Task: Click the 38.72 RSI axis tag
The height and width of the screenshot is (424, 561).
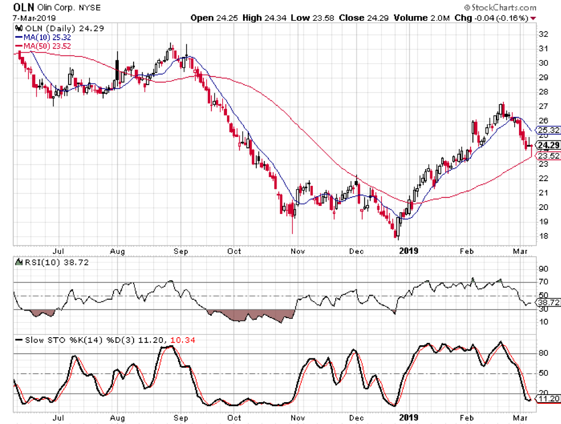Action: pyautogui.click(x=548, y=303)
